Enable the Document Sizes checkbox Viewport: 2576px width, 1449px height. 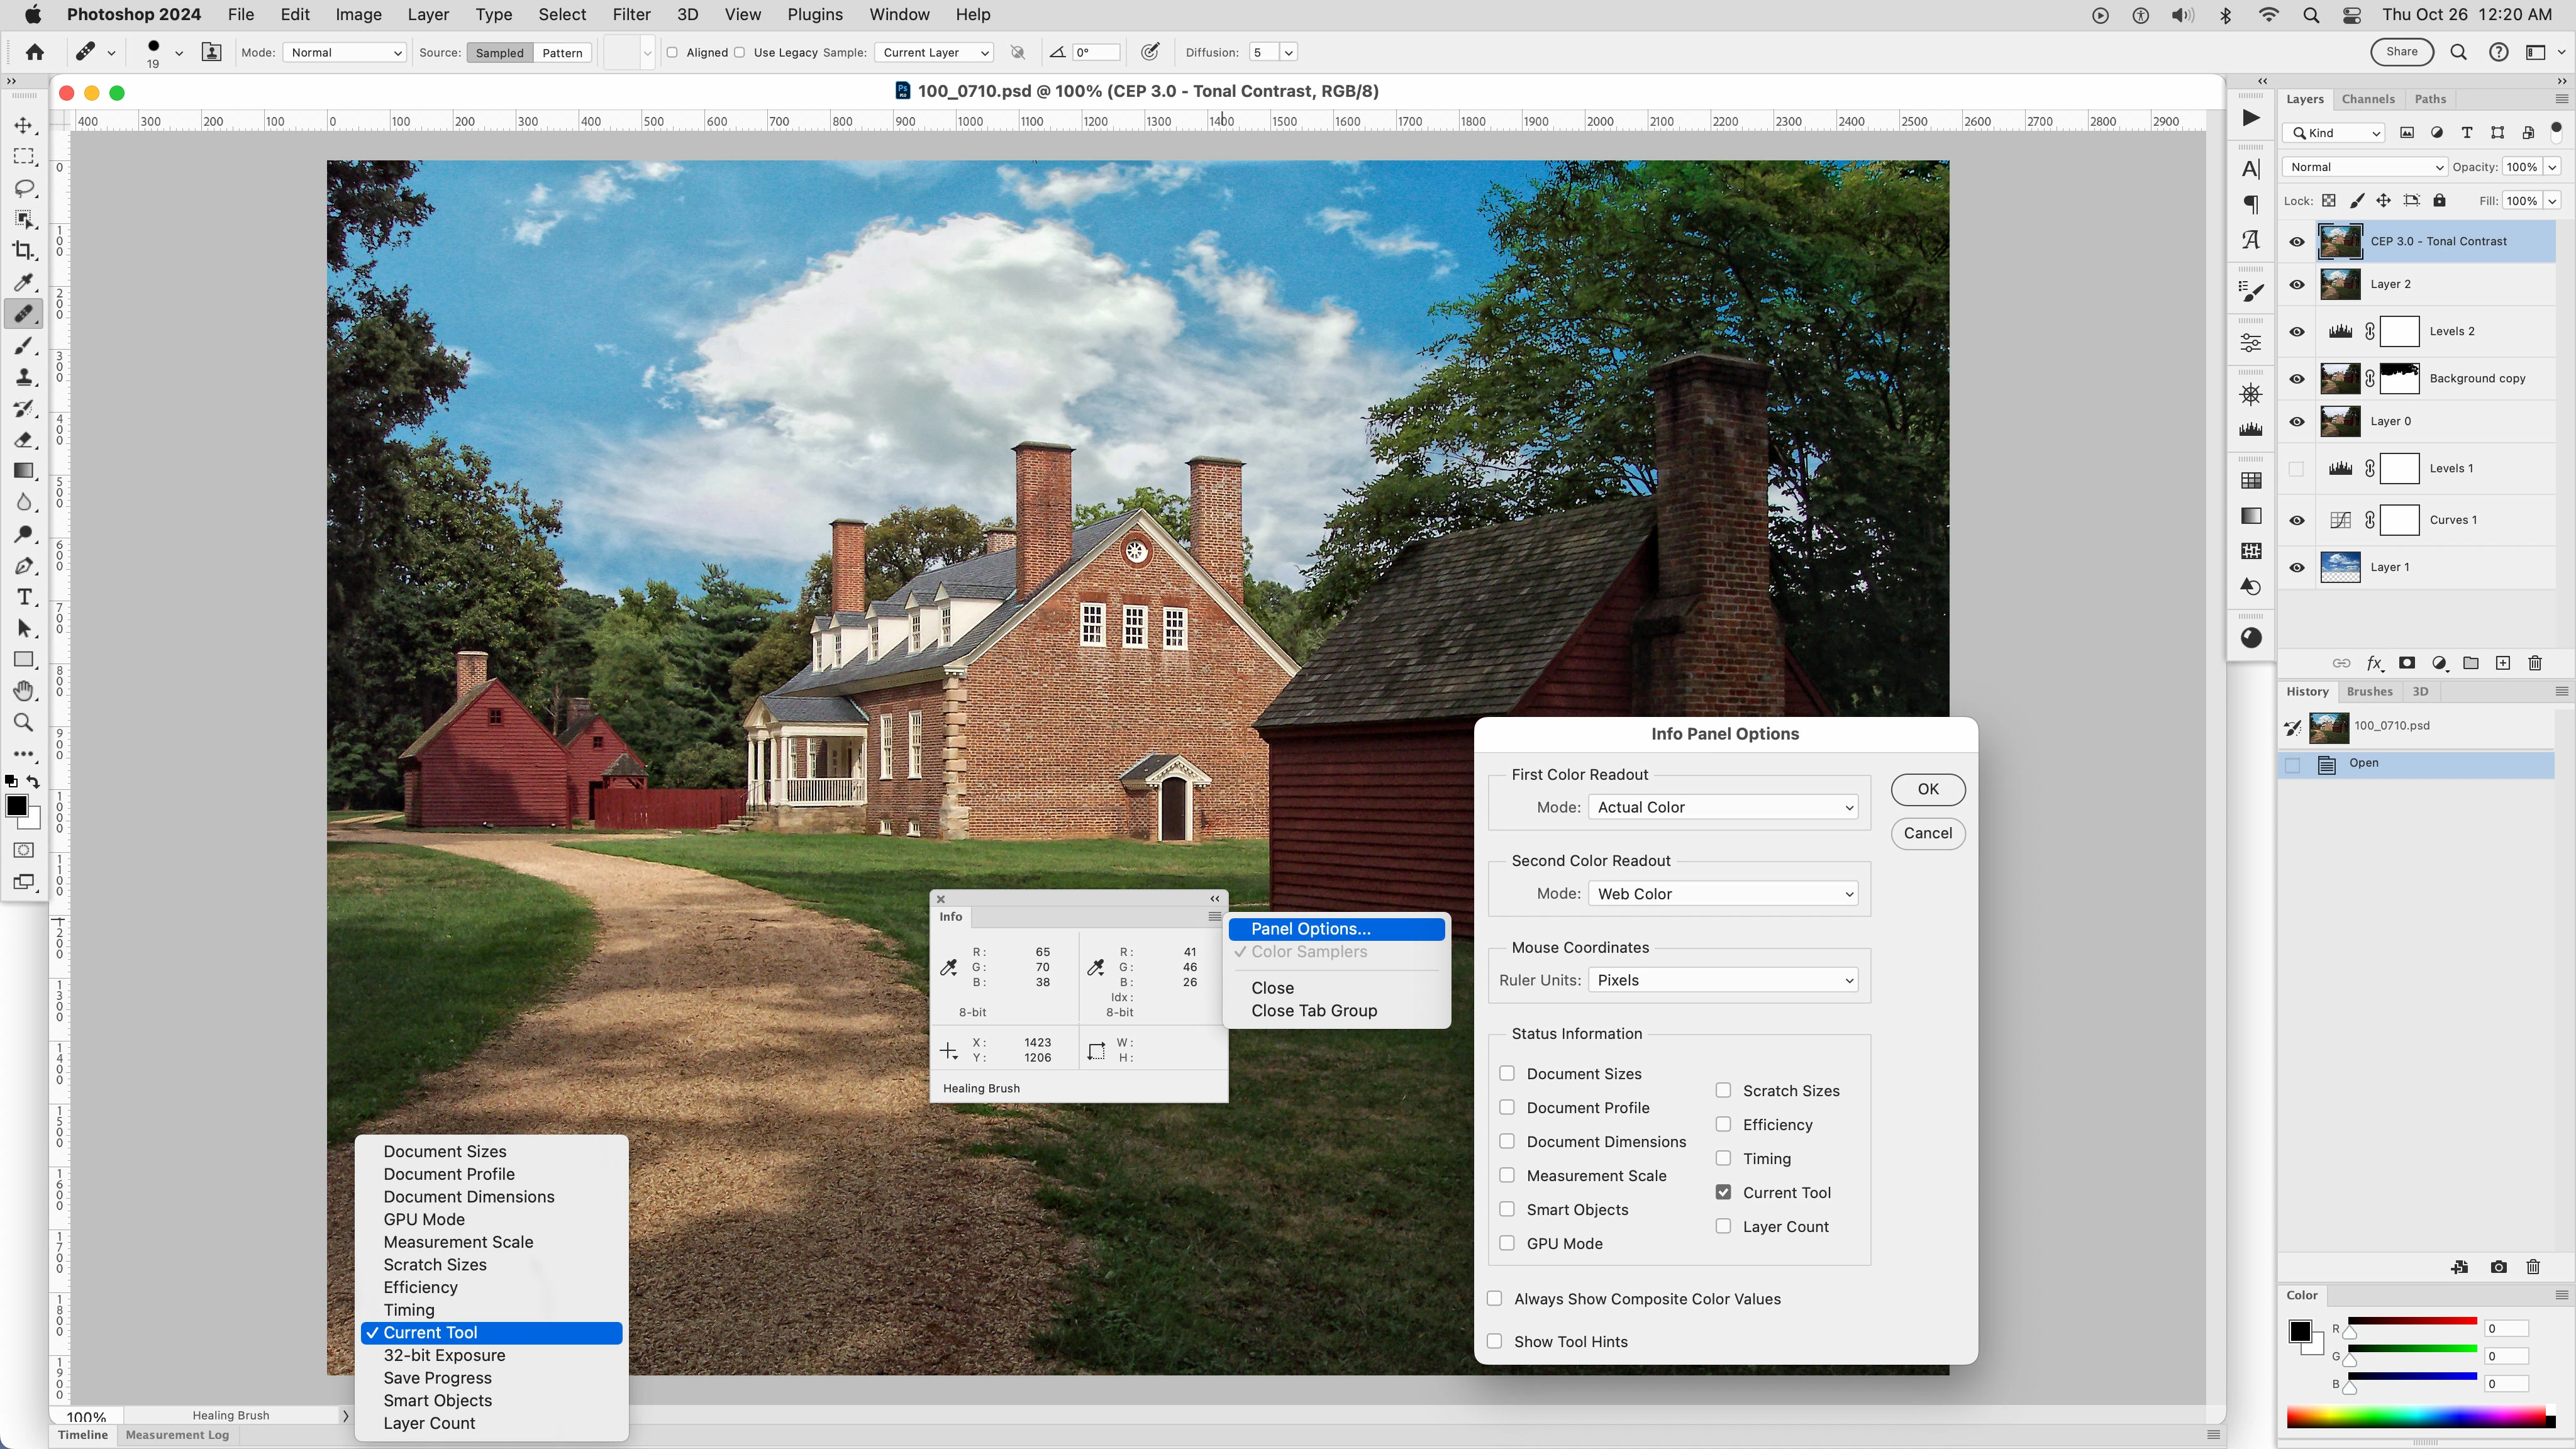[x=1507, y=1073]
